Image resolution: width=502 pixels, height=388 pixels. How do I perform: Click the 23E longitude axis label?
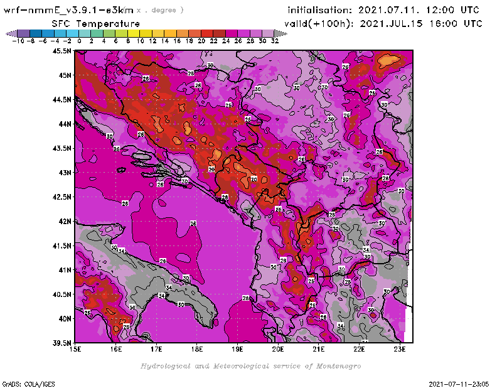(399, 350)
